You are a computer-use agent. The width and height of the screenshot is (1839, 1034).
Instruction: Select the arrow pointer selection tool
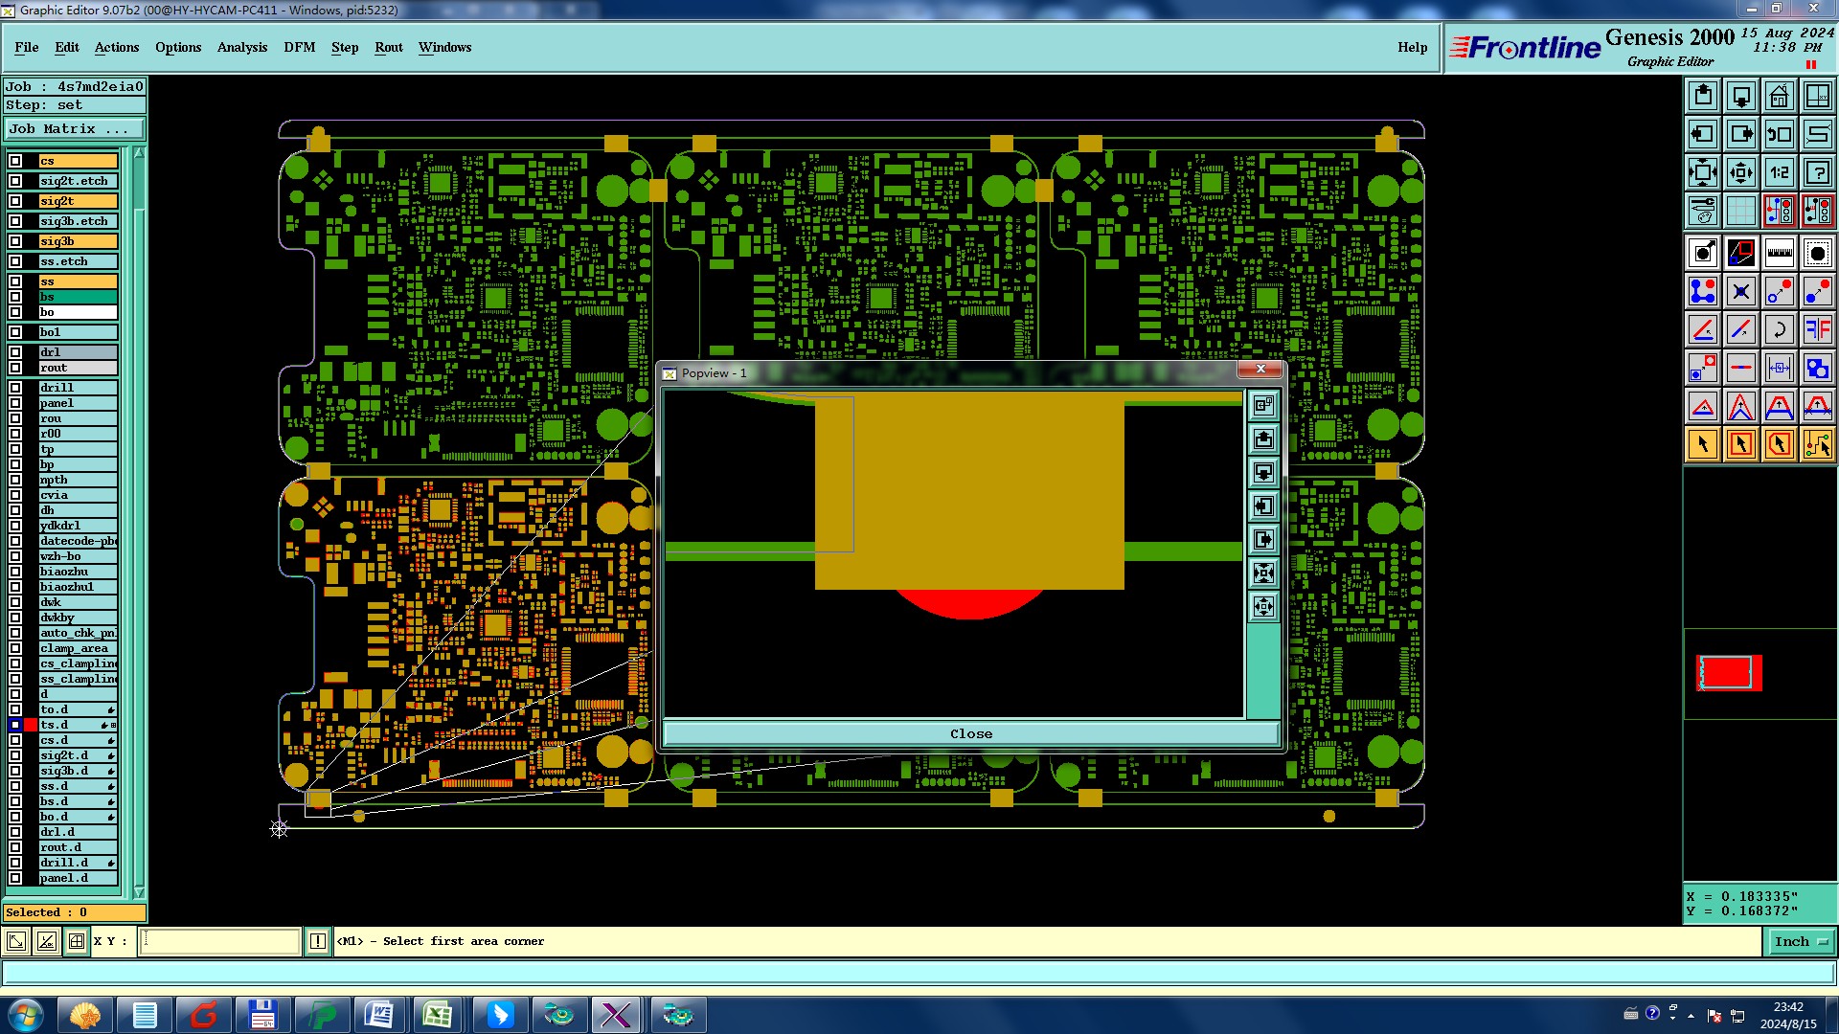[x=1703, y=444]
